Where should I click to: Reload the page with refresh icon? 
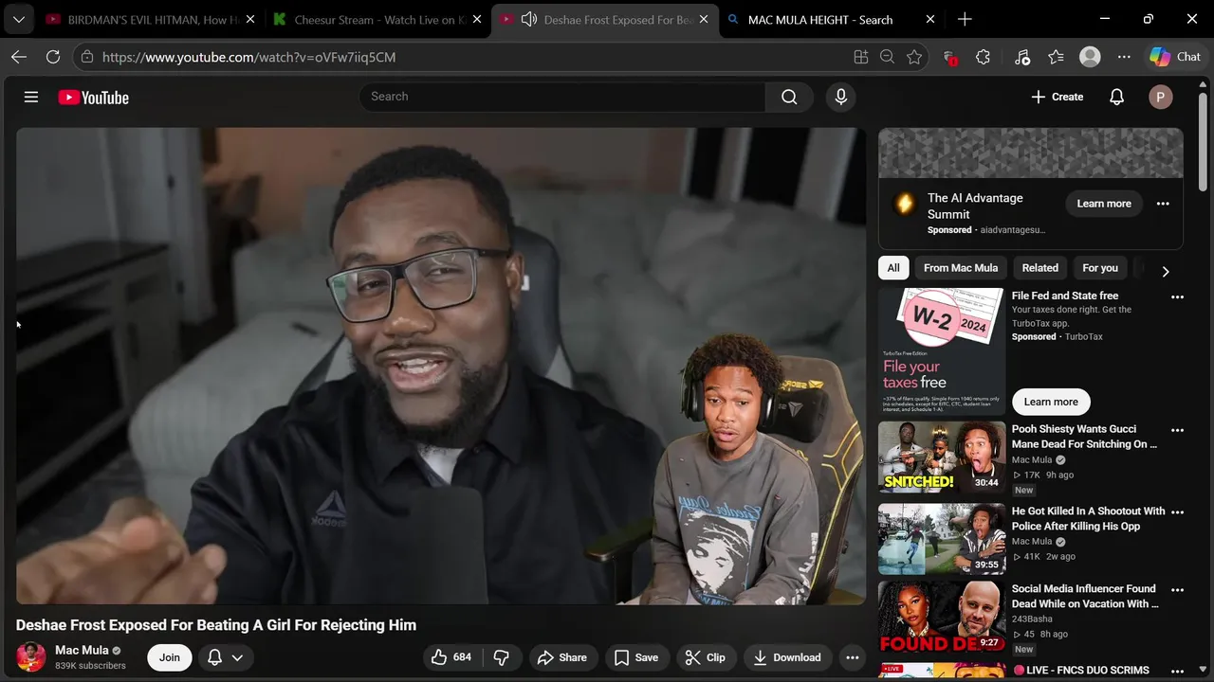click(x=53, y=57)
